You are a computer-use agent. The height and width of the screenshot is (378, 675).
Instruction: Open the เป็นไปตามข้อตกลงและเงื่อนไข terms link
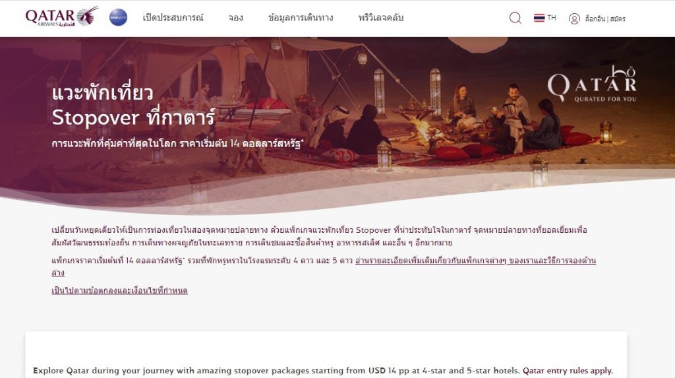click(x=120, y=290)
